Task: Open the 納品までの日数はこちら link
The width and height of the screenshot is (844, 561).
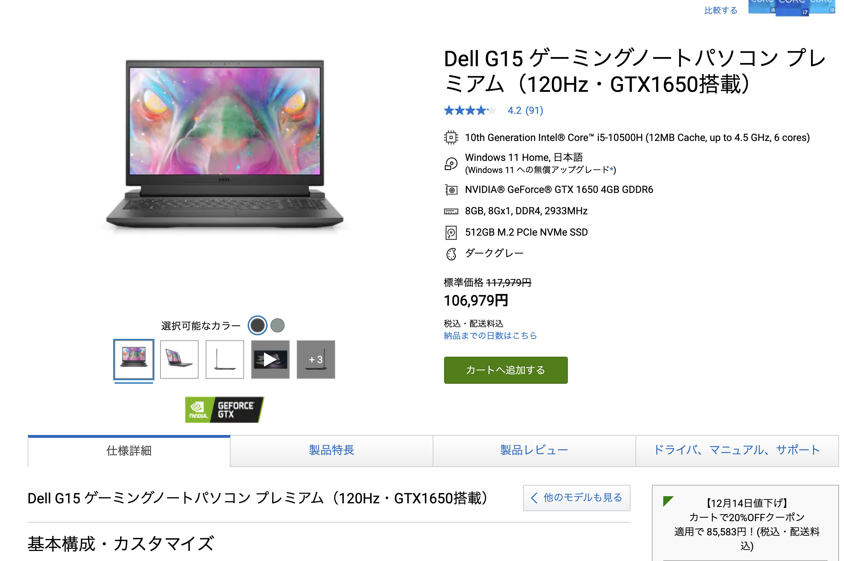Action: [x=490, y=336]
